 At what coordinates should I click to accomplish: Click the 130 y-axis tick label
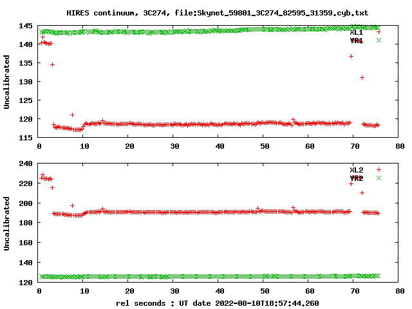[26, 82]
